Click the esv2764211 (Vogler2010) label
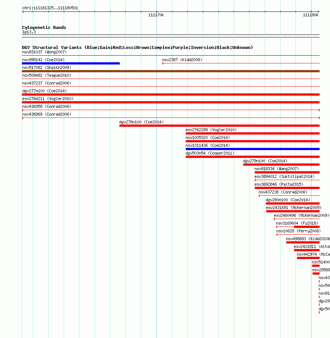Screen dimensions: 330x338 click(x=48, y=99)
